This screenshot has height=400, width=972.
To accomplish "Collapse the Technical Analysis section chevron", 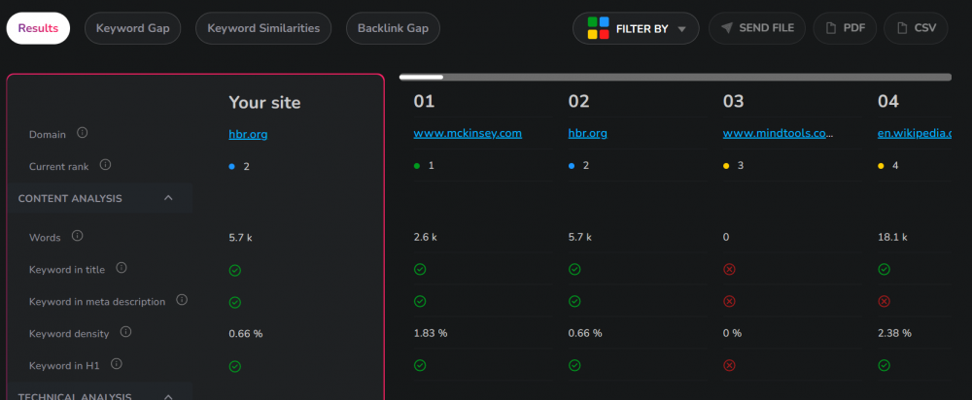I will [168, 396].
